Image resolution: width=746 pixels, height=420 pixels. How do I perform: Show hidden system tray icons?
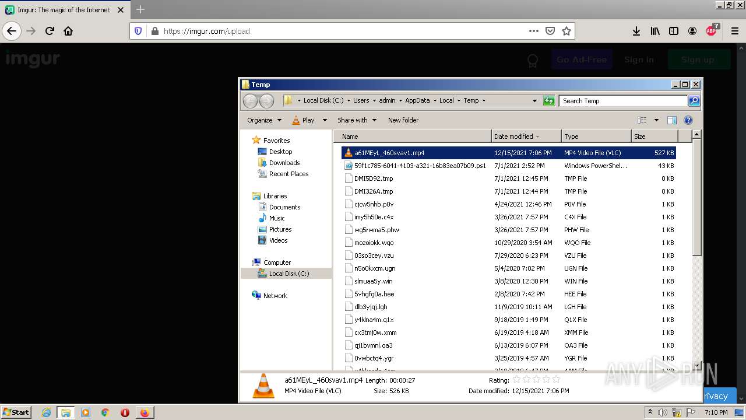coord(650,412)
